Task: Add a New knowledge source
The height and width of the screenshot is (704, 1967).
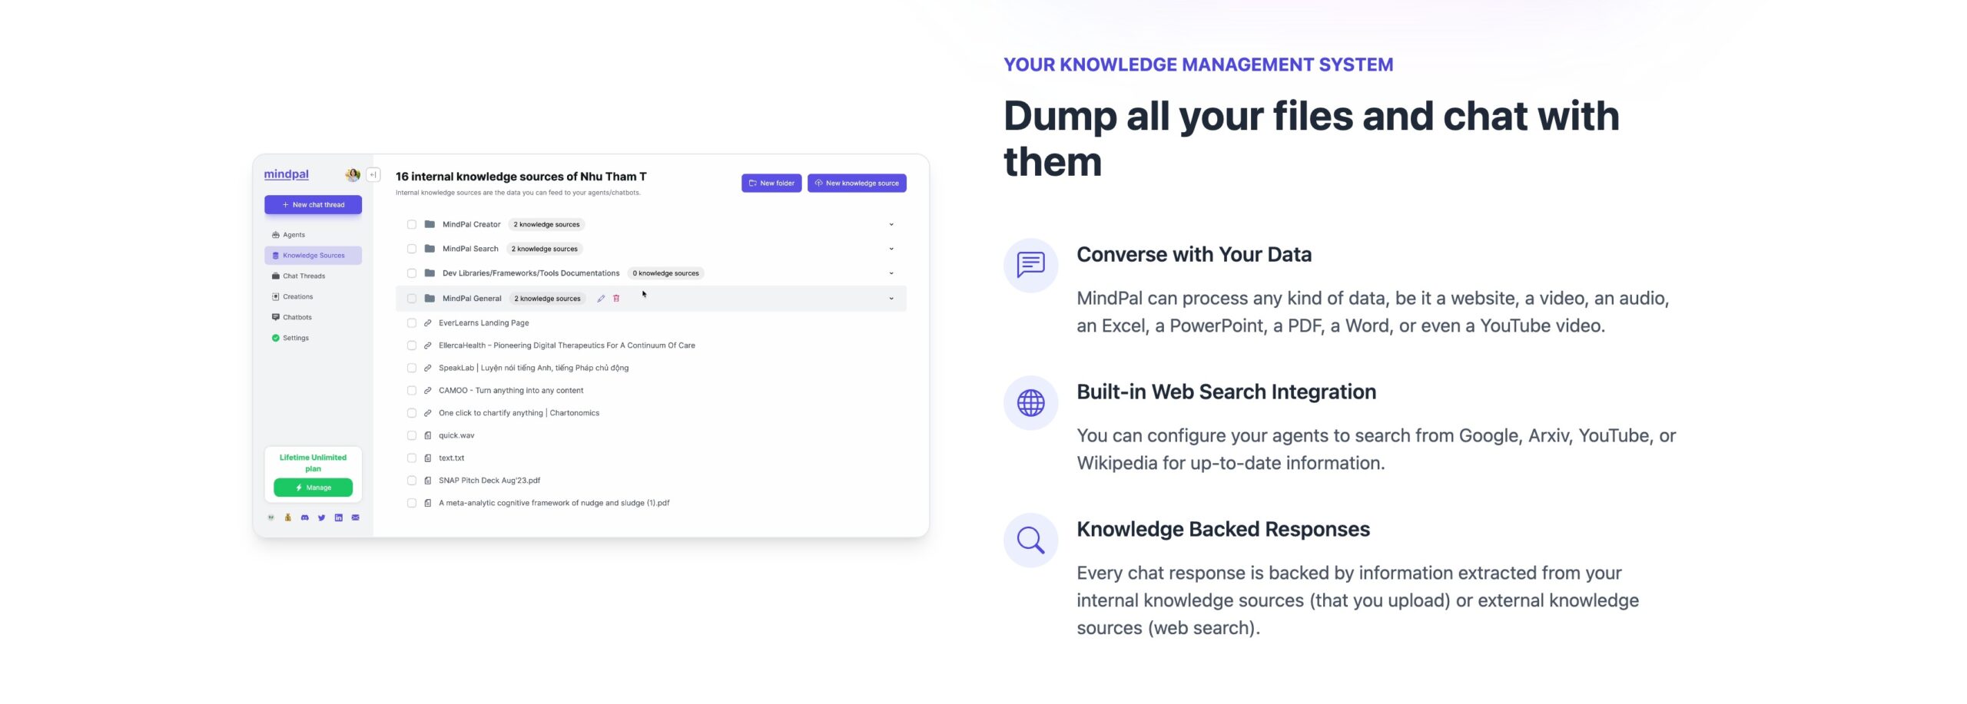Action: (x=857, y=183)
